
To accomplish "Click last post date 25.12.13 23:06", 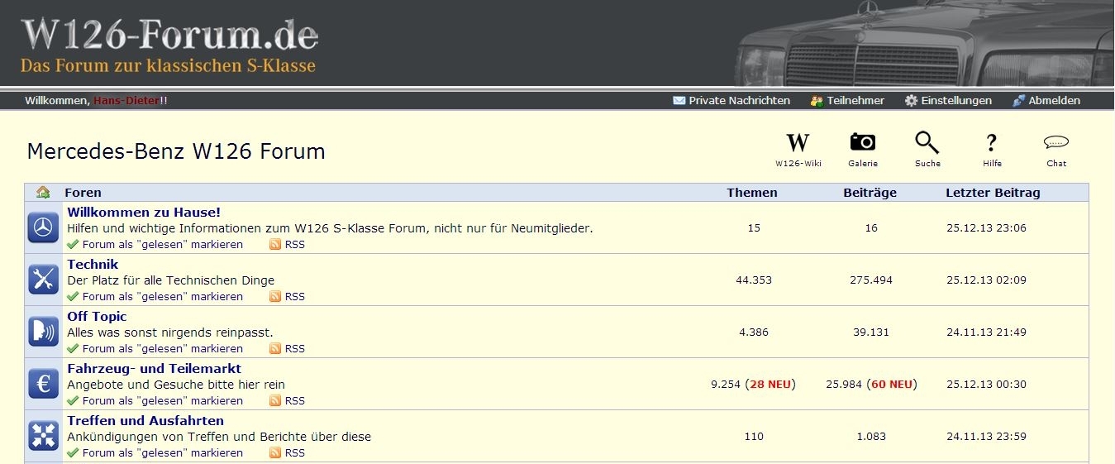I will pos(986,227).
